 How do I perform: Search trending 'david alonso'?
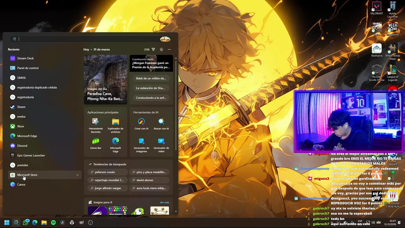pyautogui.click(x=149, y=180)
